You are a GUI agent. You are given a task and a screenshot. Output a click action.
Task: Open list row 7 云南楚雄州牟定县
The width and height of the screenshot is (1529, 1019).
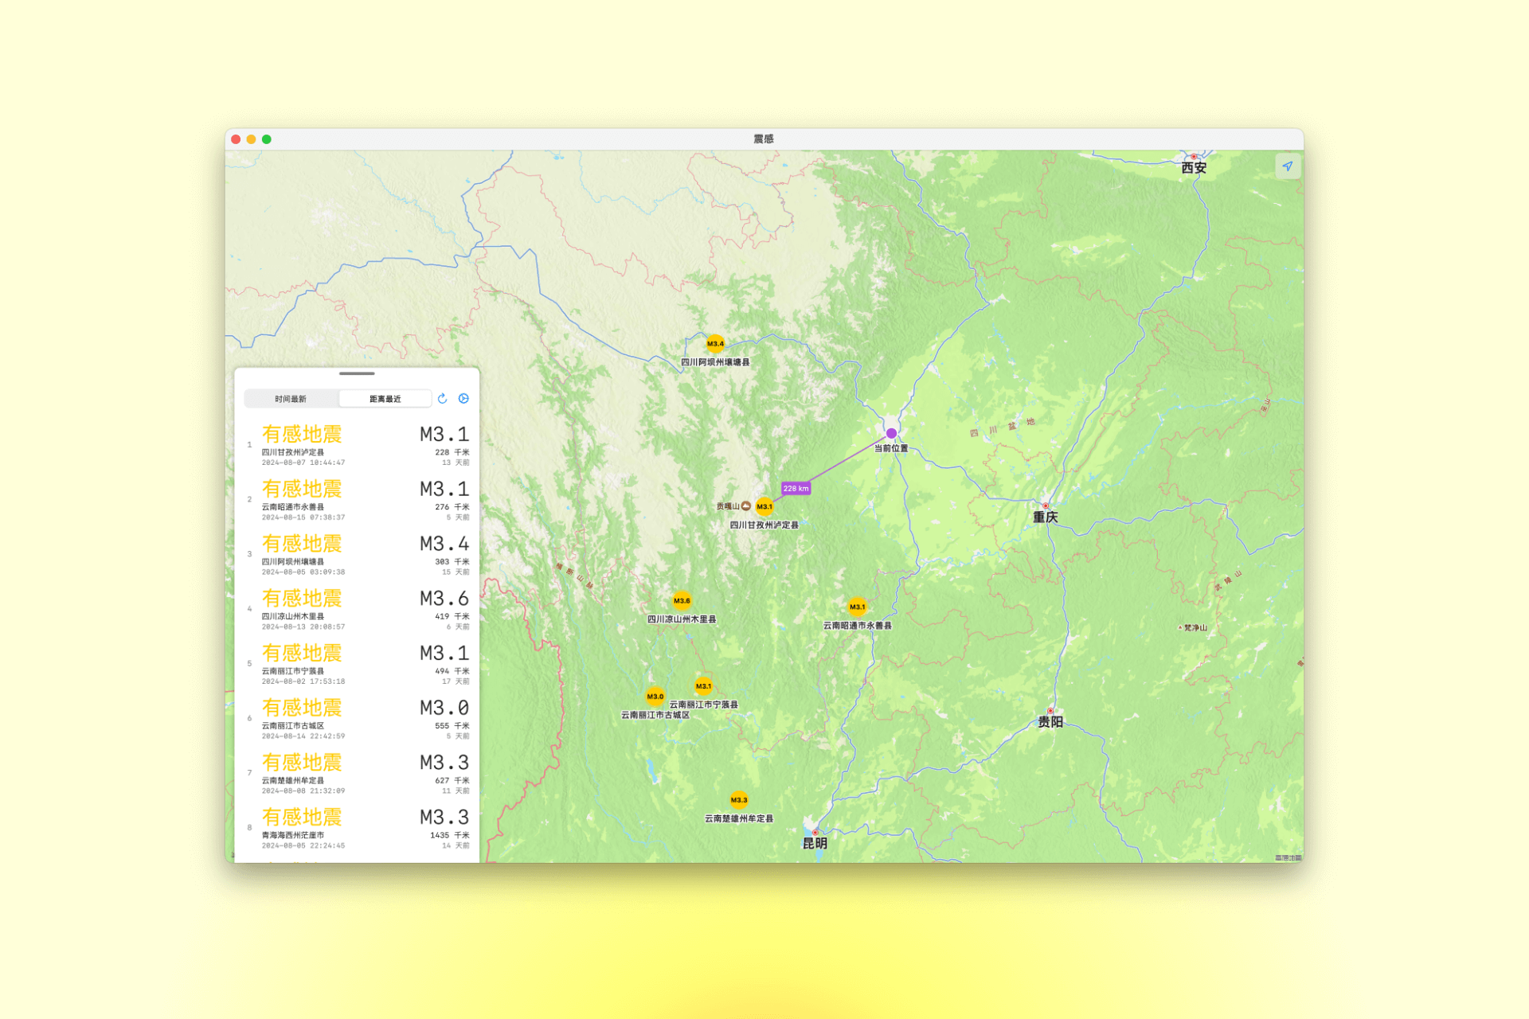point(358,774)
